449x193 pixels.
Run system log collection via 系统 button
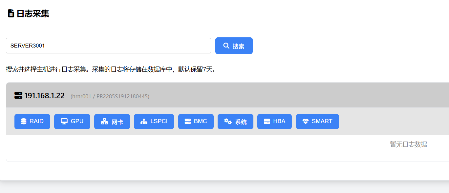(x=235, y=121)
